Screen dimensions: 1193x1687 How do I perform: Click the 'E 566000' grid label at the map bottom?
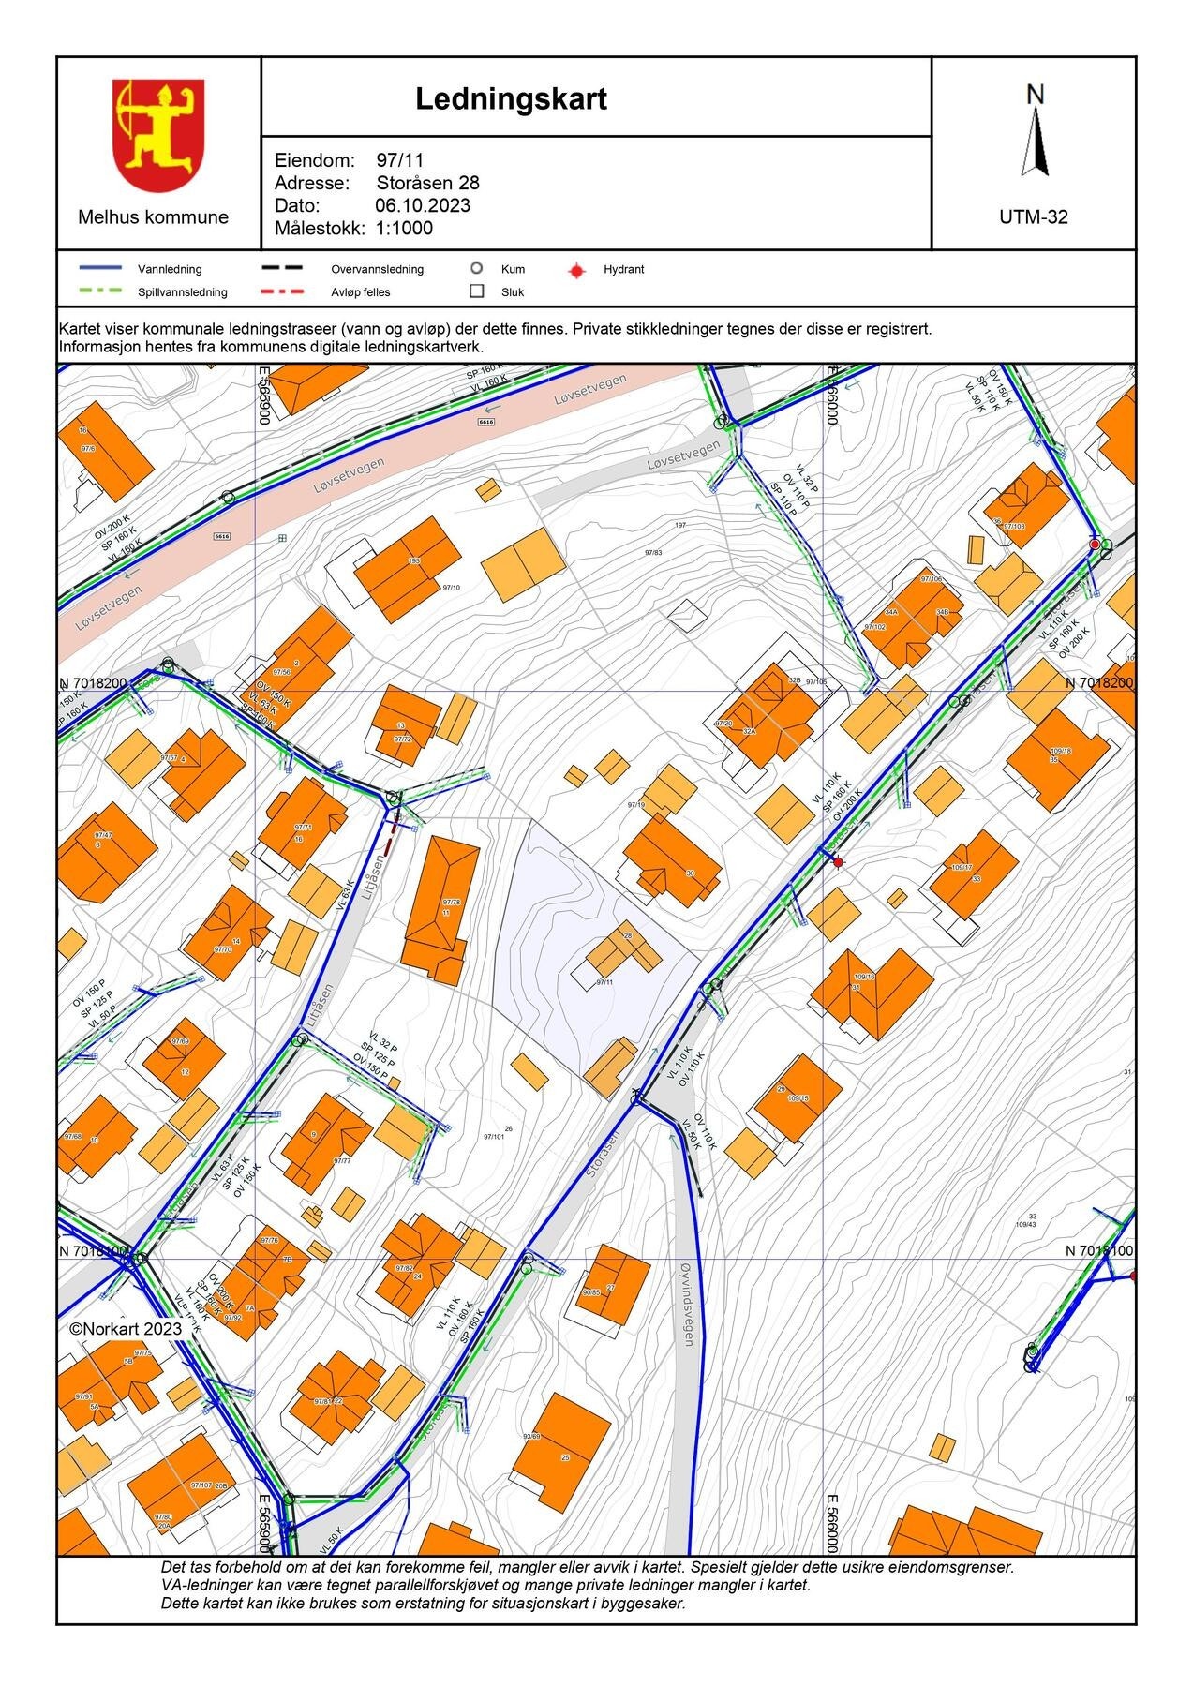(x=830, y=1525)
